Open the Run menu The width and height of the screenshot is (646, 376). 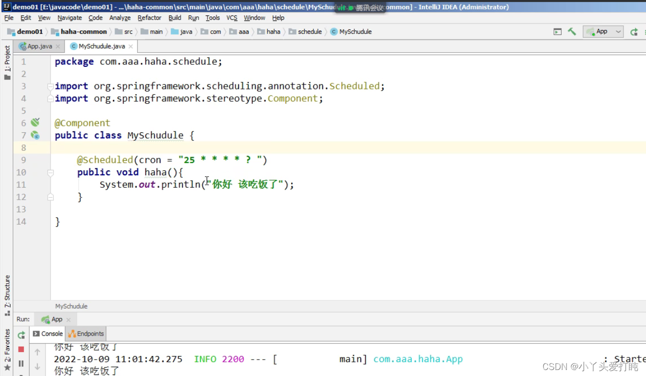click(194, 17)
